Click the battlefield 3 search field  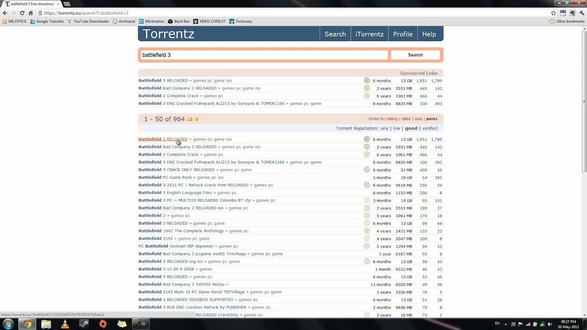(264, 55)
